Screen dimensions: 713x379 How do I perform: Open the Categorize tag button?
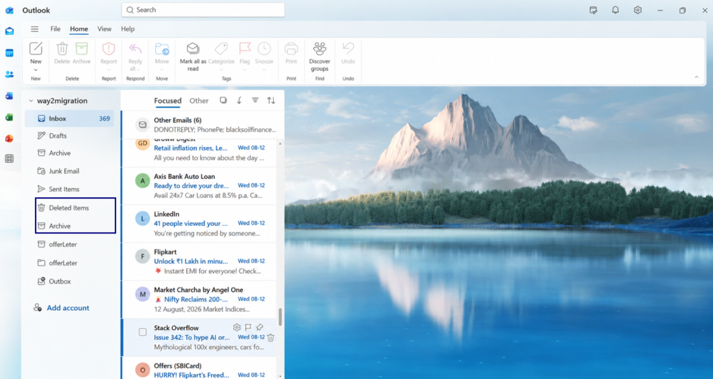pyautogui.click(x=221, y=53)
